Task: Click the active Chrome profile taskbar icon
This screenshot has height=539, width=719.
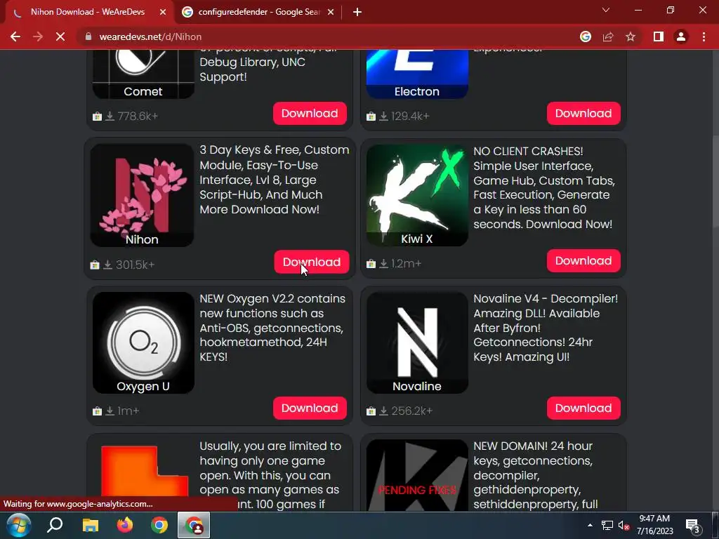Action: coord(194,525)
